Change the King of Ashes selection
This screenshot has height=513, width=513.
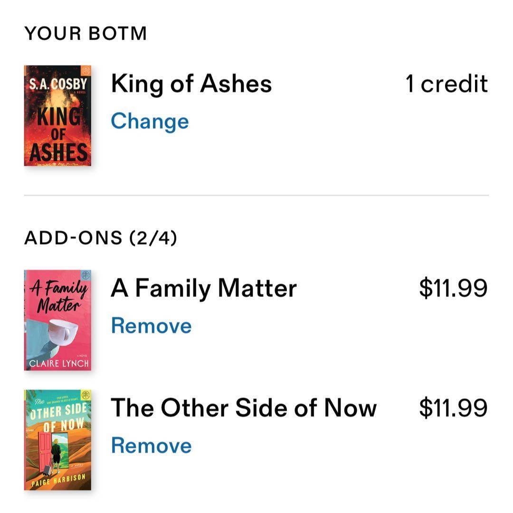150,121
